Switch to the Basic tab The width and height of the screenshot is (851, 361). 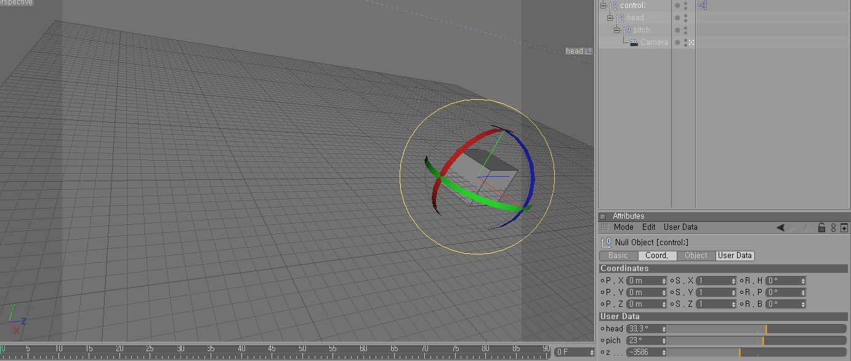pyautogui.click(x=618, y=256)
